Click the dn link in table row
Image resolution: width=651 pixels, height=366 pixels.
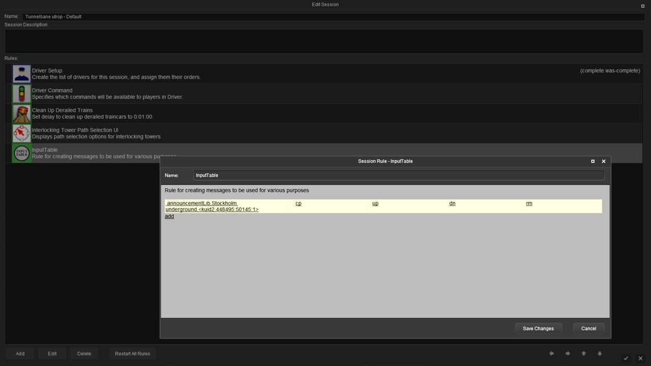(x=452, y=203)
